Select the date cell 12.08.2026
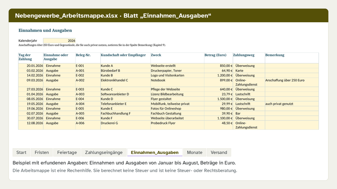This screenshot has width=337, height=189. click(x=31, y=125)
